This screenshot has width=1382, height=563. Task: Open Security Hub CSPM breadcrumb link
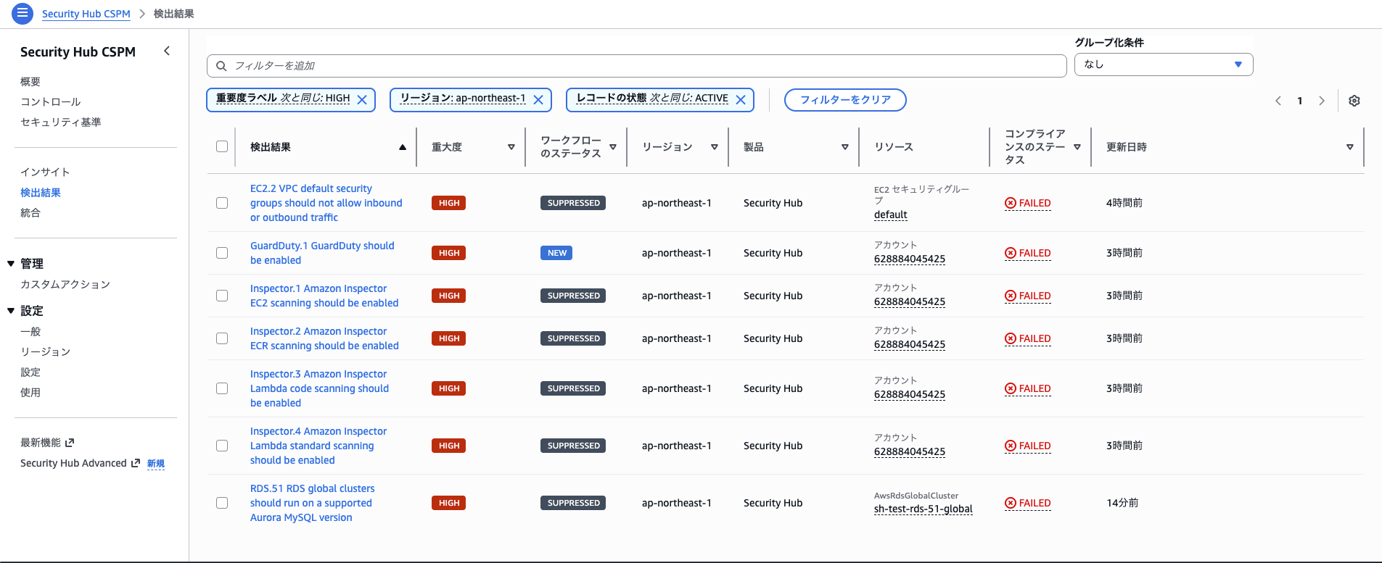[86, 14]
